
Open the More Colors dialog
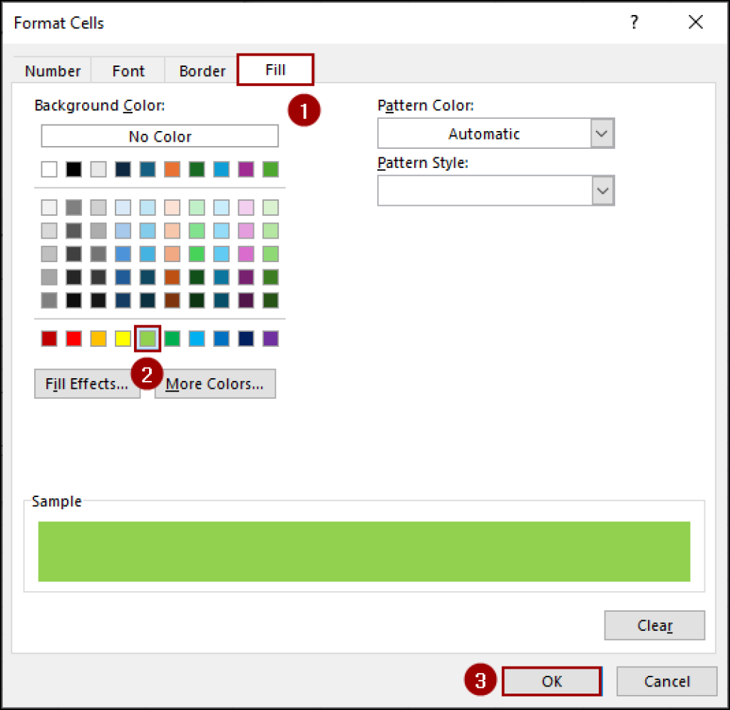(x=214, y=383)
